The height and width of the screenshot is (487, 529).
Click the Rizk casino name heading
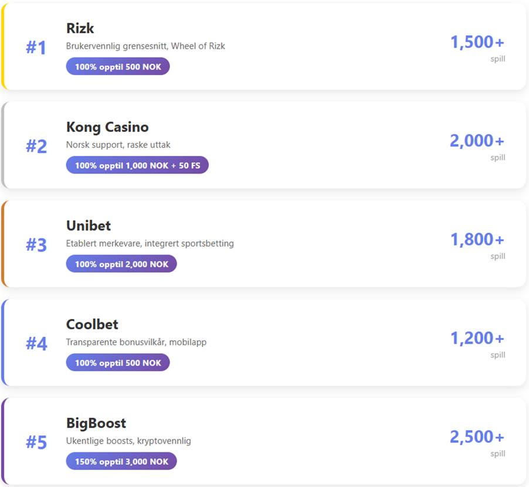pos(80,28)
